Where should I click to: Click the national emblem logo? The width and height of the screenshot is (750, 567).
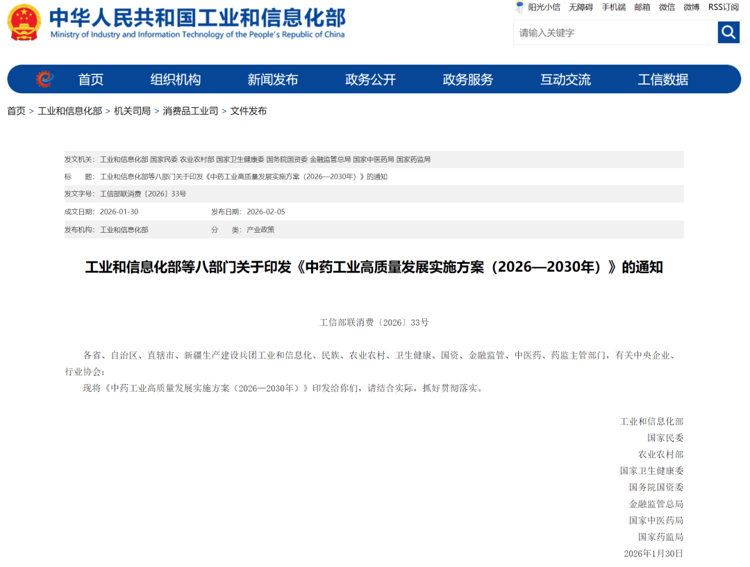(24, 23)
